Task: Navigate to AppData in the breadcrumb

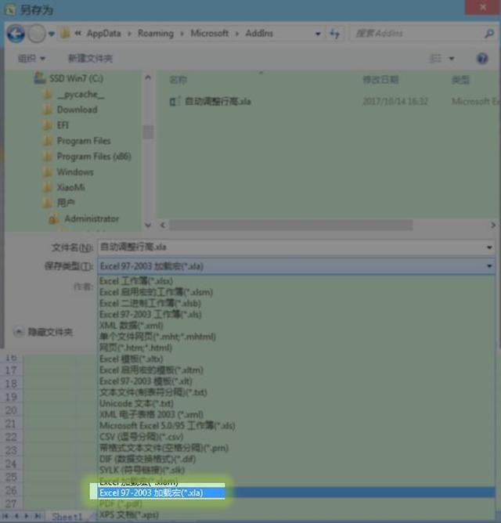Action: pos(104,34)
